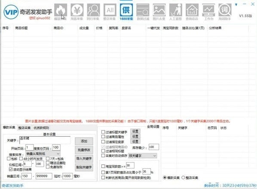Open the 爆款采集 flame icon
This screenshot has height=189, width=257.
(x=61, y=10)
